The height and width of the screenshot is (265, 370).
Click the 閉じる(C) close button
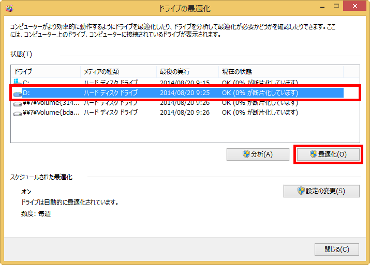pos(337,249)
